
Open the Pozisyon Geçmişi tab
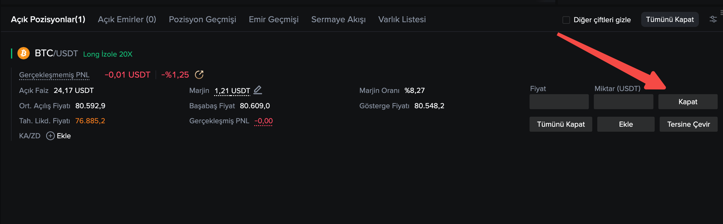point(203,19)
